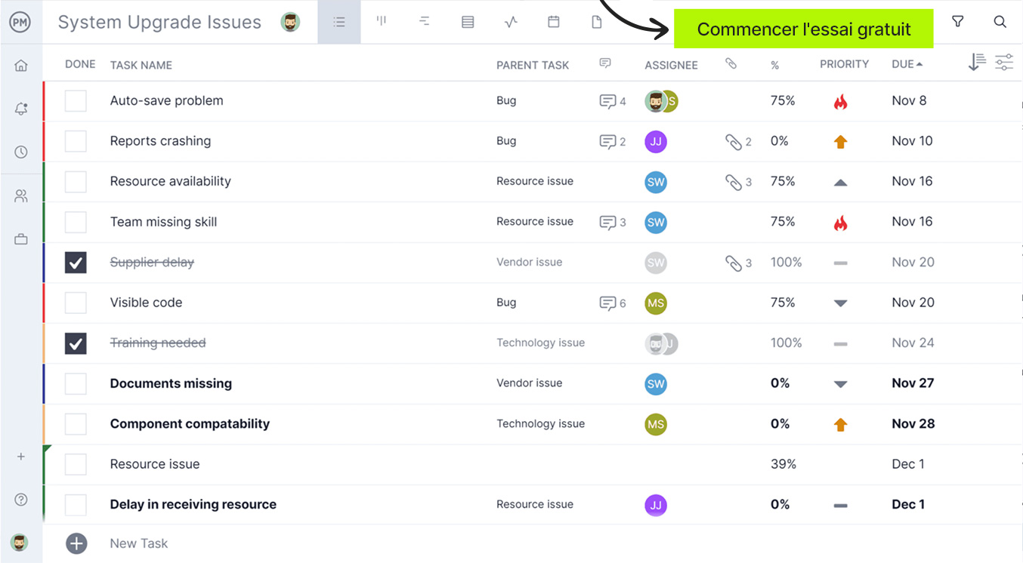Open the Home icon in sidebar
Image resolution: width=1023 pixels, height=563 pixels.
coord(21,66)
